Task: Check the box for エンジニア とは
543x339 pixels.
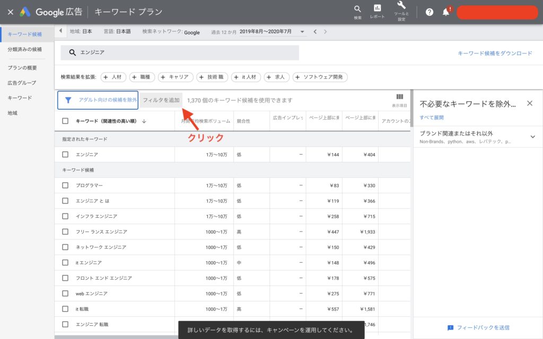Action: [65, 201]
